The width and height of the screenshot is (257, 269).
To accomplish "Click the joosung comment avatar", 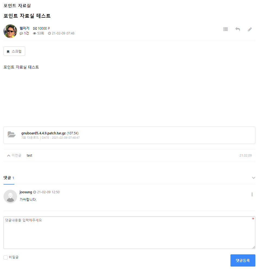I will [x=10, y=197].
